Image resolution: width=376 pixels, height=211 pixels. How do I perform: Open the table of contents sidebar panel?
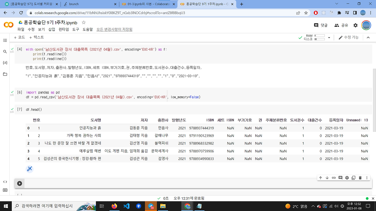[x=5, y=40]
